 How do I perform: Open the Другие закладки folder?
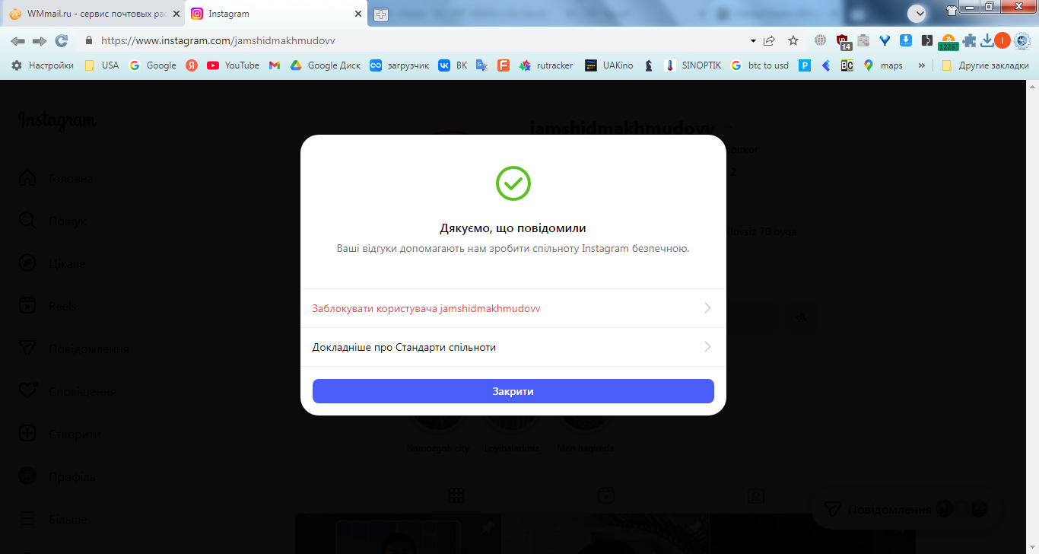[985, 65]
